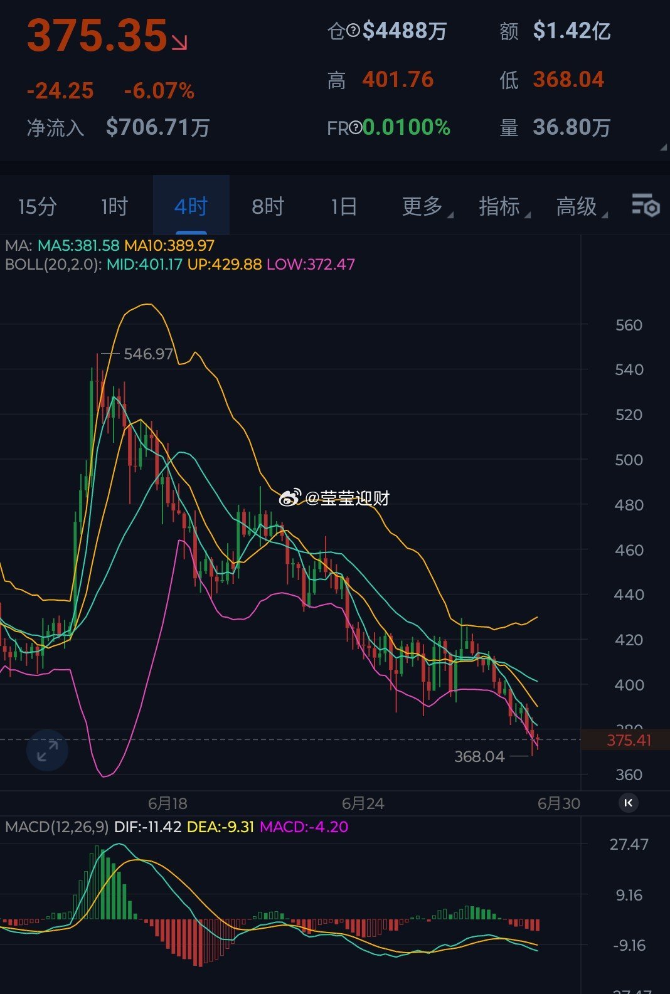Image resolution: width=670 pixels, height=994 pixels.
Task: Tap the 6月30 date axis label
Action: point(559,803)
